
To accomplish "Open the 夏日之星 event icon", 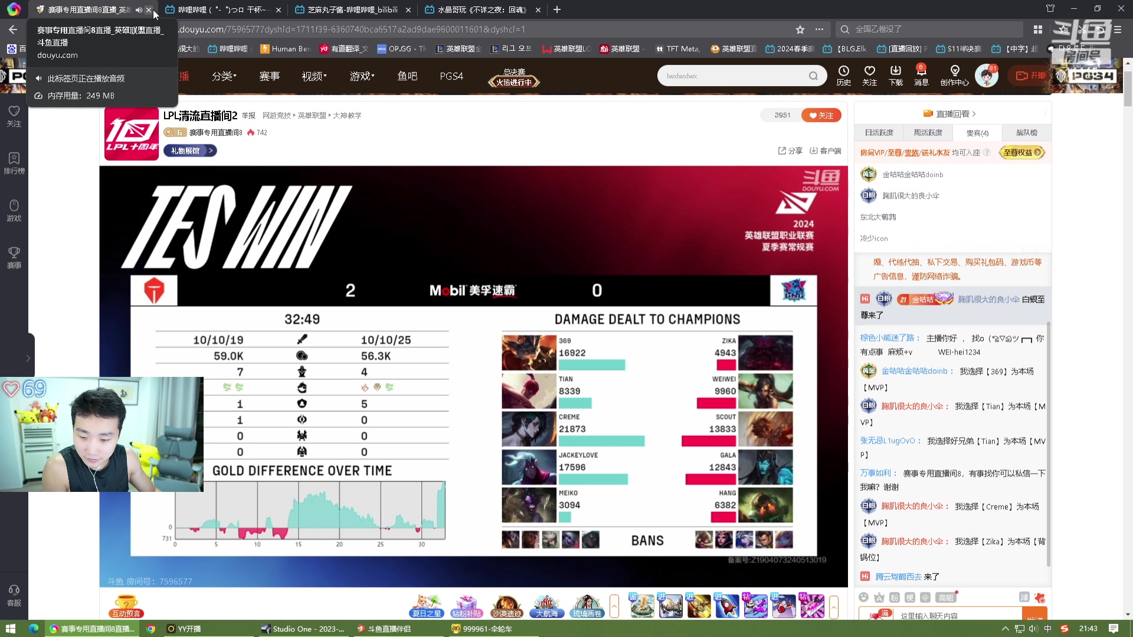I will coord(427,606).
